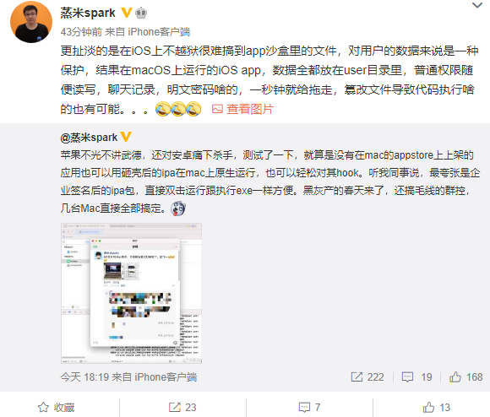Click the picture icon before 查看图片
Viewport: 490px width, 417px height.
tap(217, 109)
